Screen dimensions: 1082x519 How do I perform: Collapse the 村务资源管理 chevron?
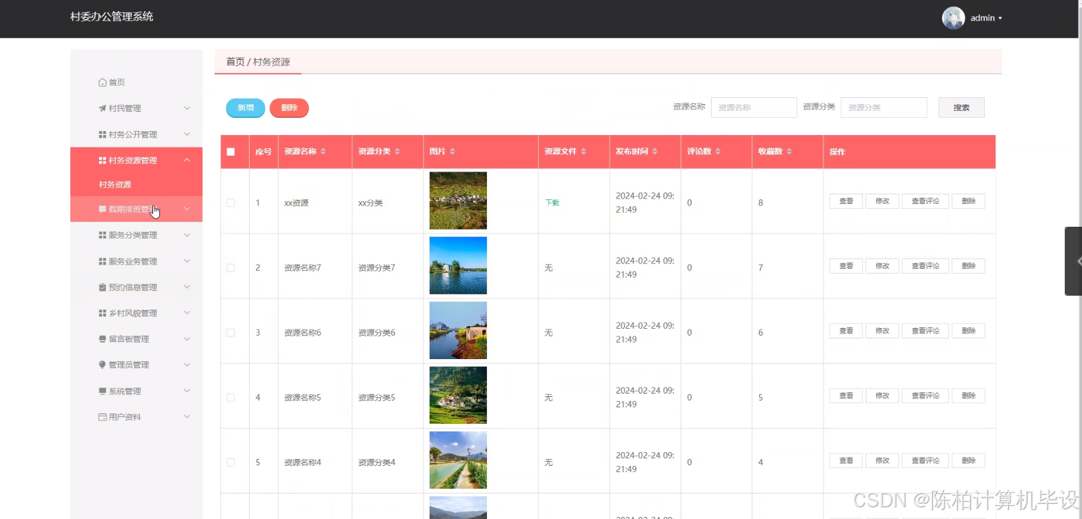pyautogui.click(x=187, y=160)
